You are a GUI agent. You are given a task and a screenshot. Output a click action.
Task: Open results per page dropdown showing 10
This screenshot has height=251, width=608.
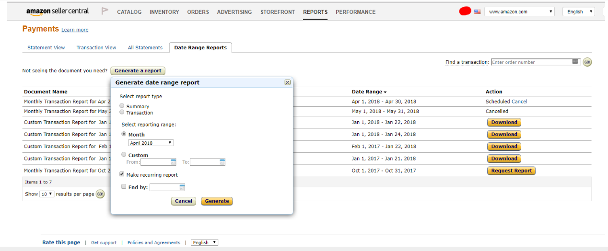tap(47, 194)
